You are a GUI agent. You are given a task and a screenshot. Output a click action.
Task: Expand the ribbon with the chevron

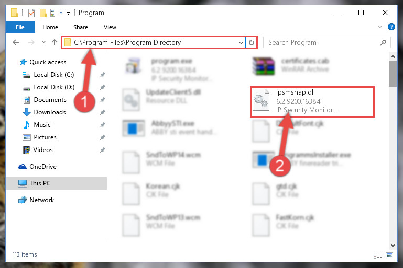379,27
